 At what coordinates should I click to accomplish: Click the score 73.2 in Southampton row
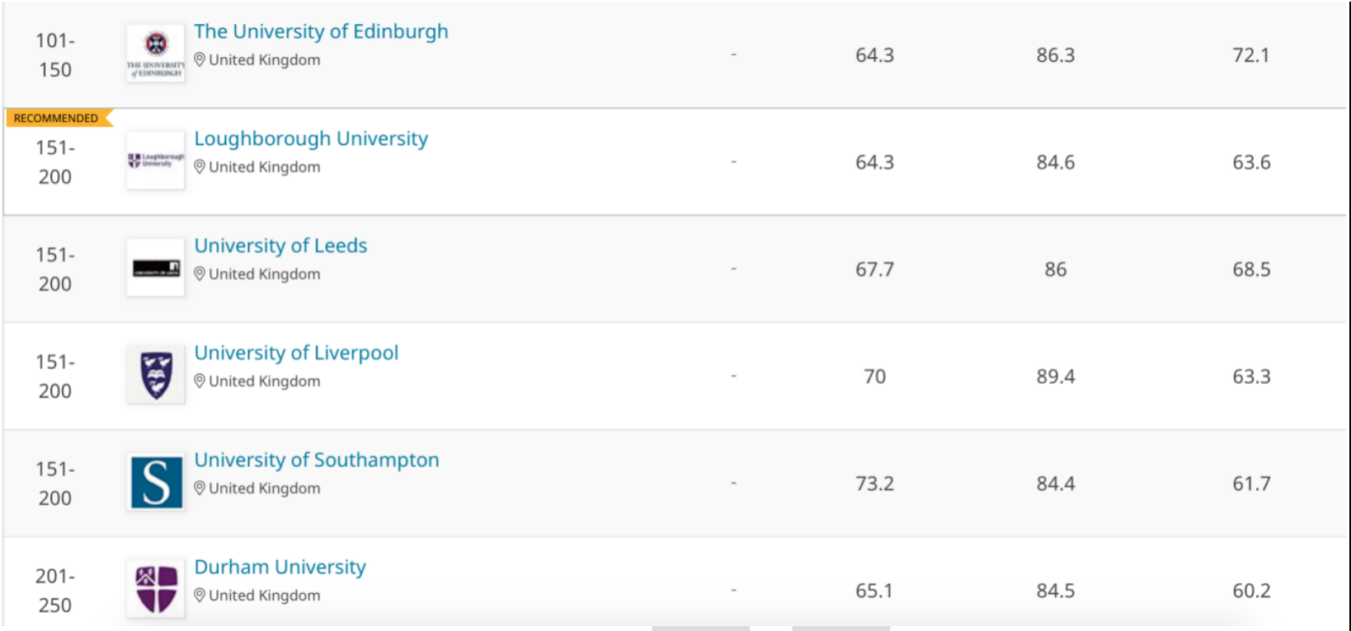[x=874, y=484]
